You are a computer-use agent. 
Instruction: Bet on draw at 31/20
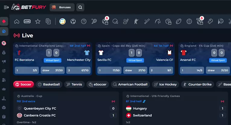218,70
